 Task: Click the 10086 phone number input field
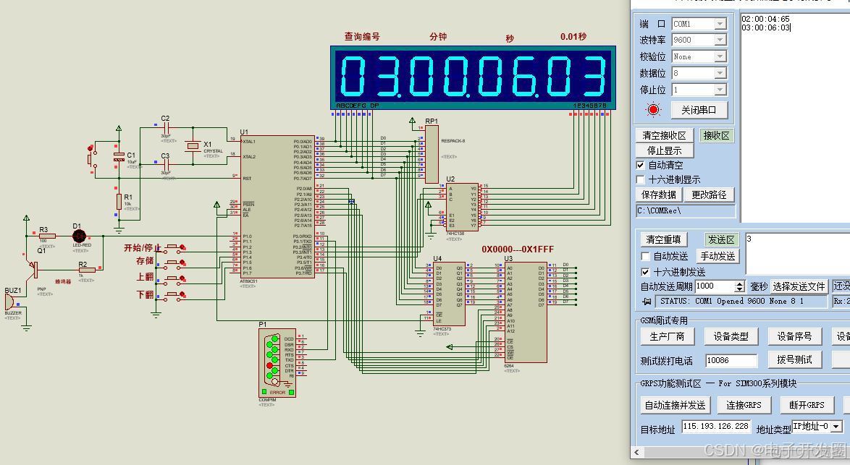point(731,359)
